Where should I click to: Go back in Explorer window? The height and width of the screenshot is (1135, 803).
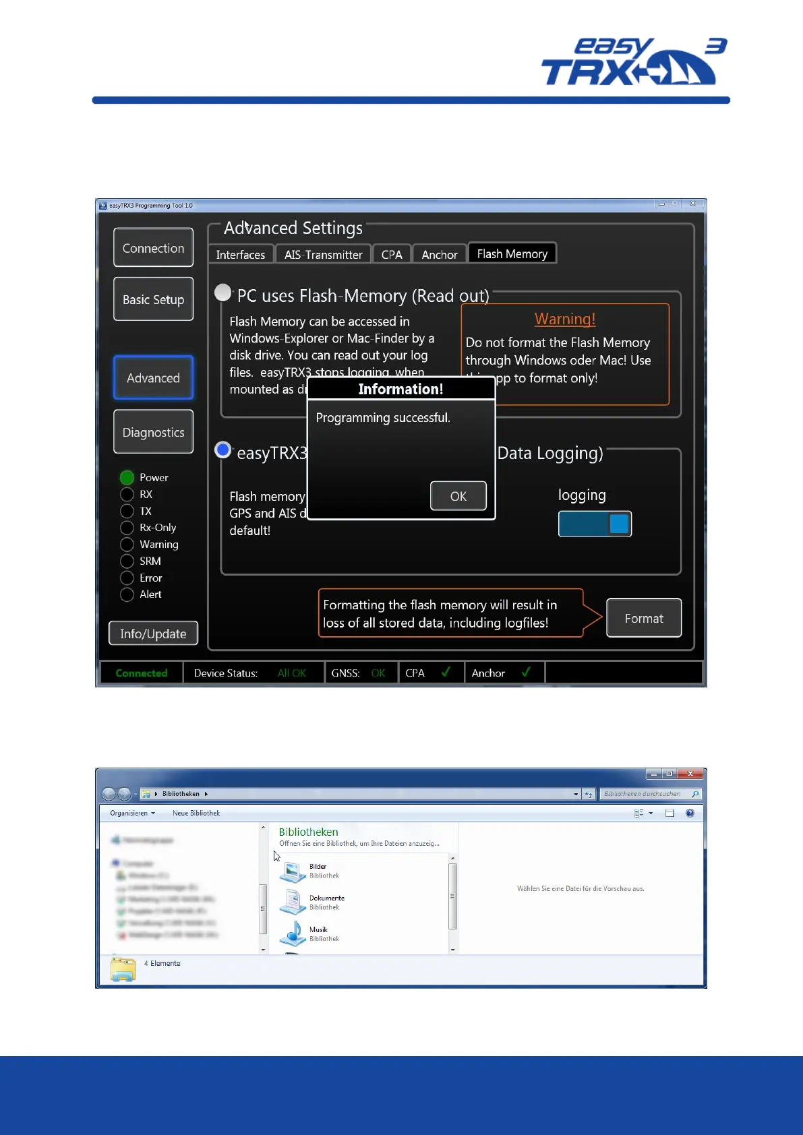[109, 794]
